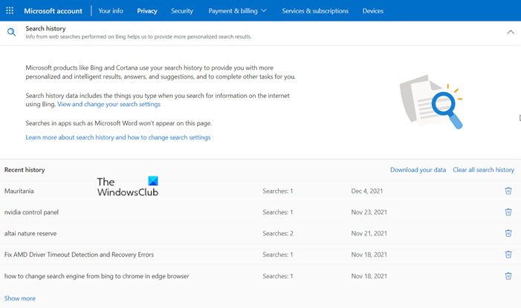Click Clear all search history
The image size is (521, 308).
pyautogui.click(x=483, y=170)
